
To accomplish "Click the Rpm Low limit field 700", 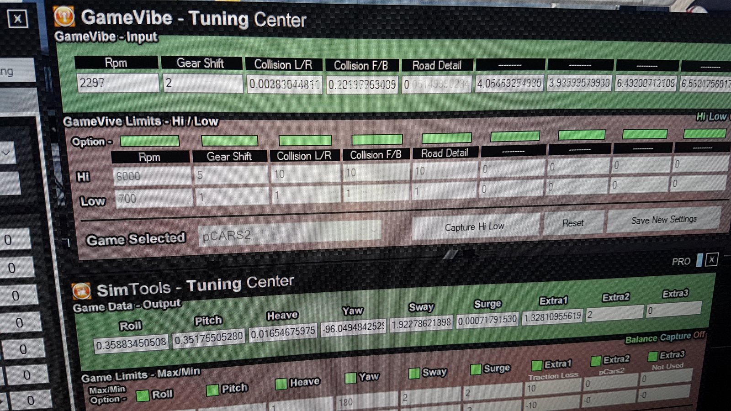I will pyautogui.click(x=154, y=199).
